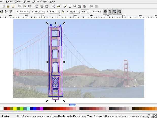Open the XML editor icon
The image size is (157, 118).
(x=80, y=6)
